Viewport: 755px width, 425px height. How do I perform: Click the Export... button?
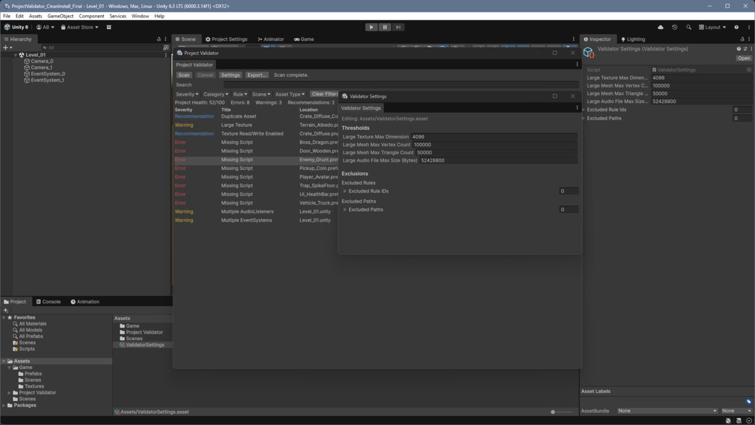257,75
